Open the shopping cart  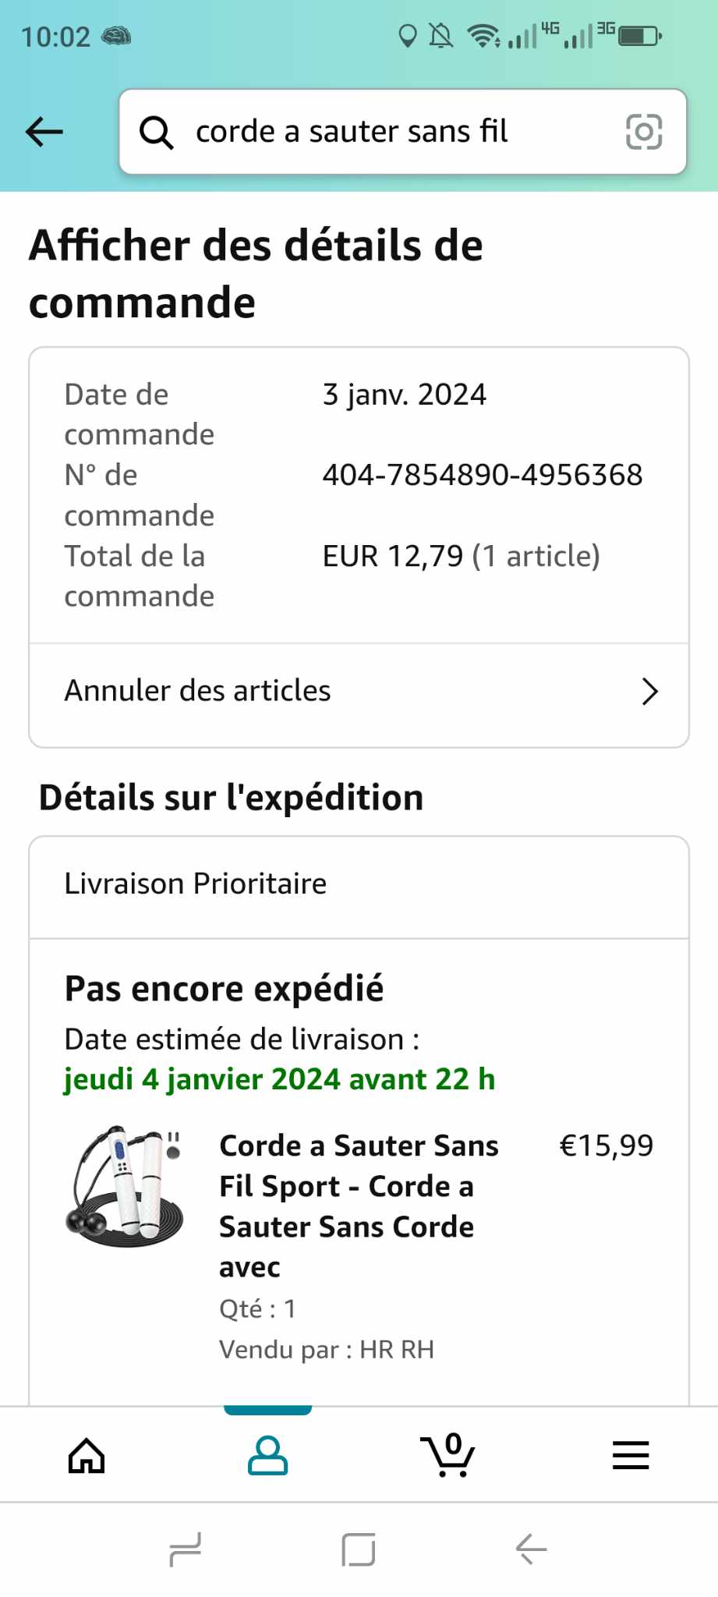click(x=447, y=1455)
